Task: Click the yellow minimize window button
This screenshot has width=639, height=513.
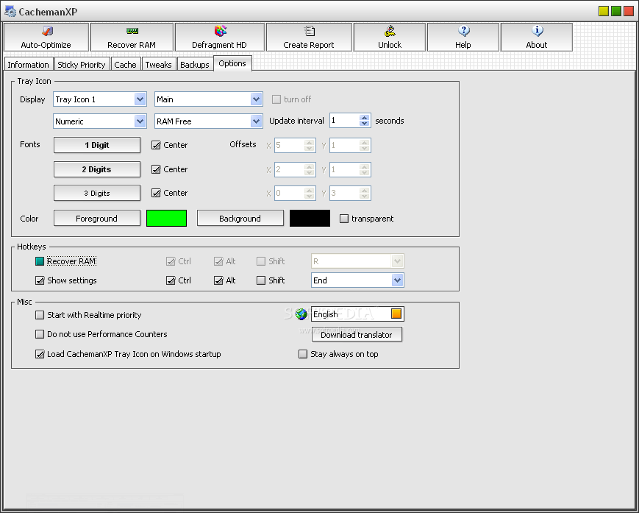Action: (604, 11)
